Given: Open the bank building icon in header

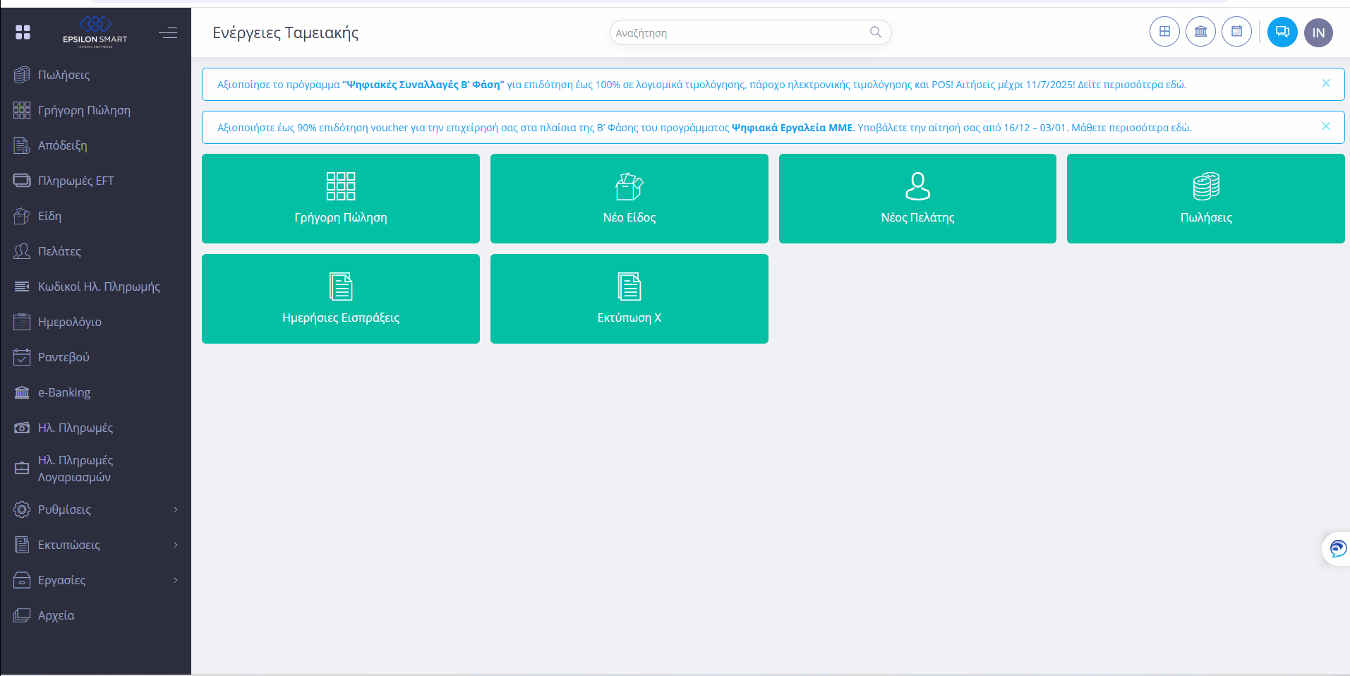Looking at the screenshot, I should (1200, 32).
